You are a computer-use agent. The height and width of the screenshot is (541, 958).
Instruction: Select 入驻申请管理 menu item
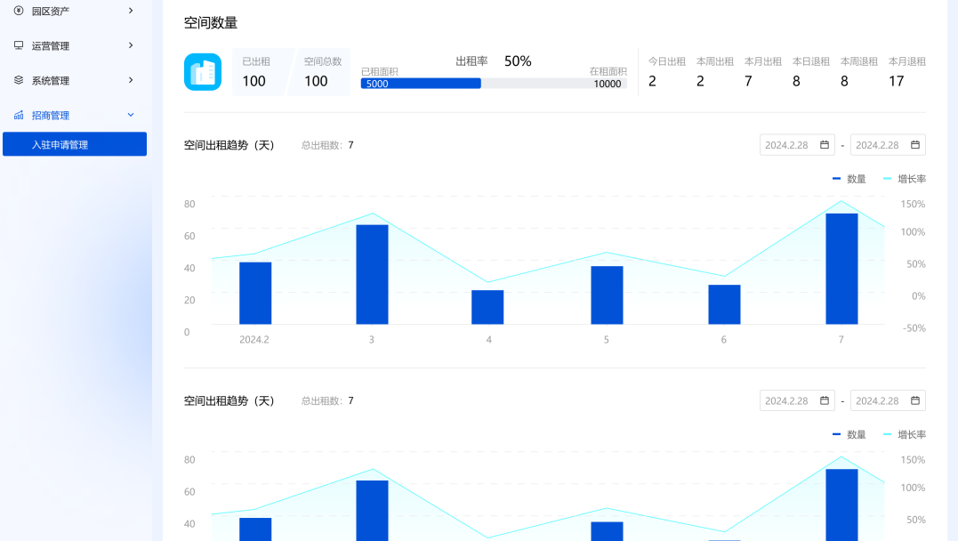pyautogui.click(x=75, y=145)
